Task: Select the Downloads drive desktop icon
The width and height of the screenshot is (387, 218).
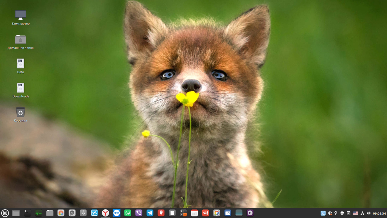Action: tap(21, 90)
